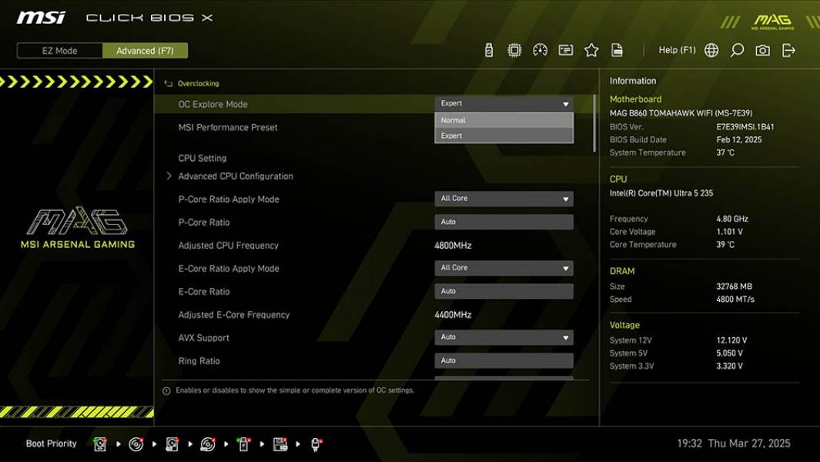Click the OC profile file icon

(x=617, y=50)
